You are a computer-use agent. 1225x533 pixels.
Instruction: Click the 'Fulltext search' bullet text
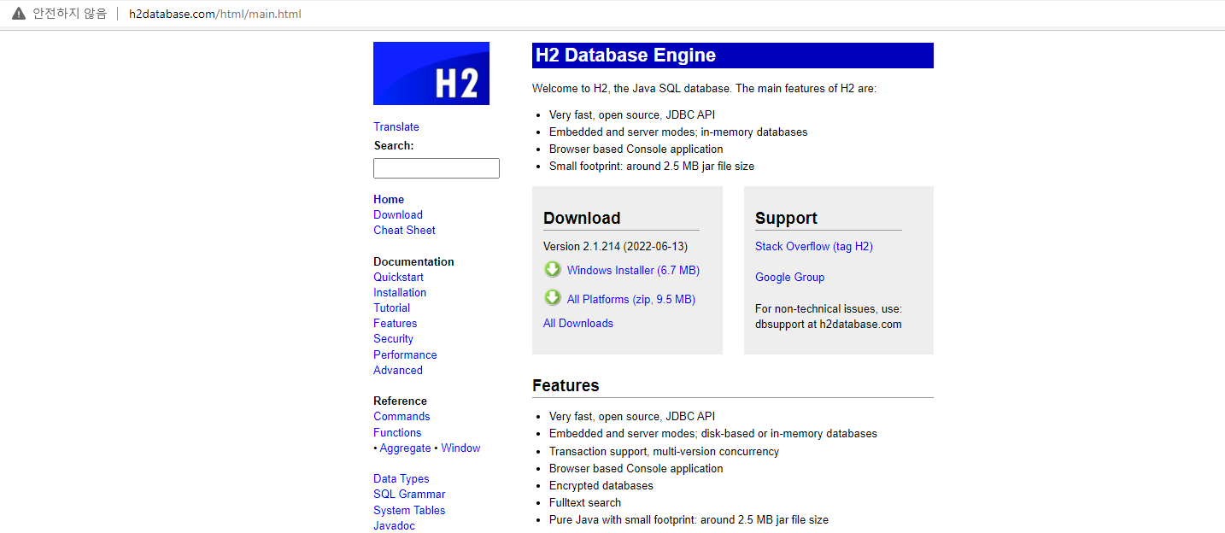pyautogui.click(x=585, y=502)
